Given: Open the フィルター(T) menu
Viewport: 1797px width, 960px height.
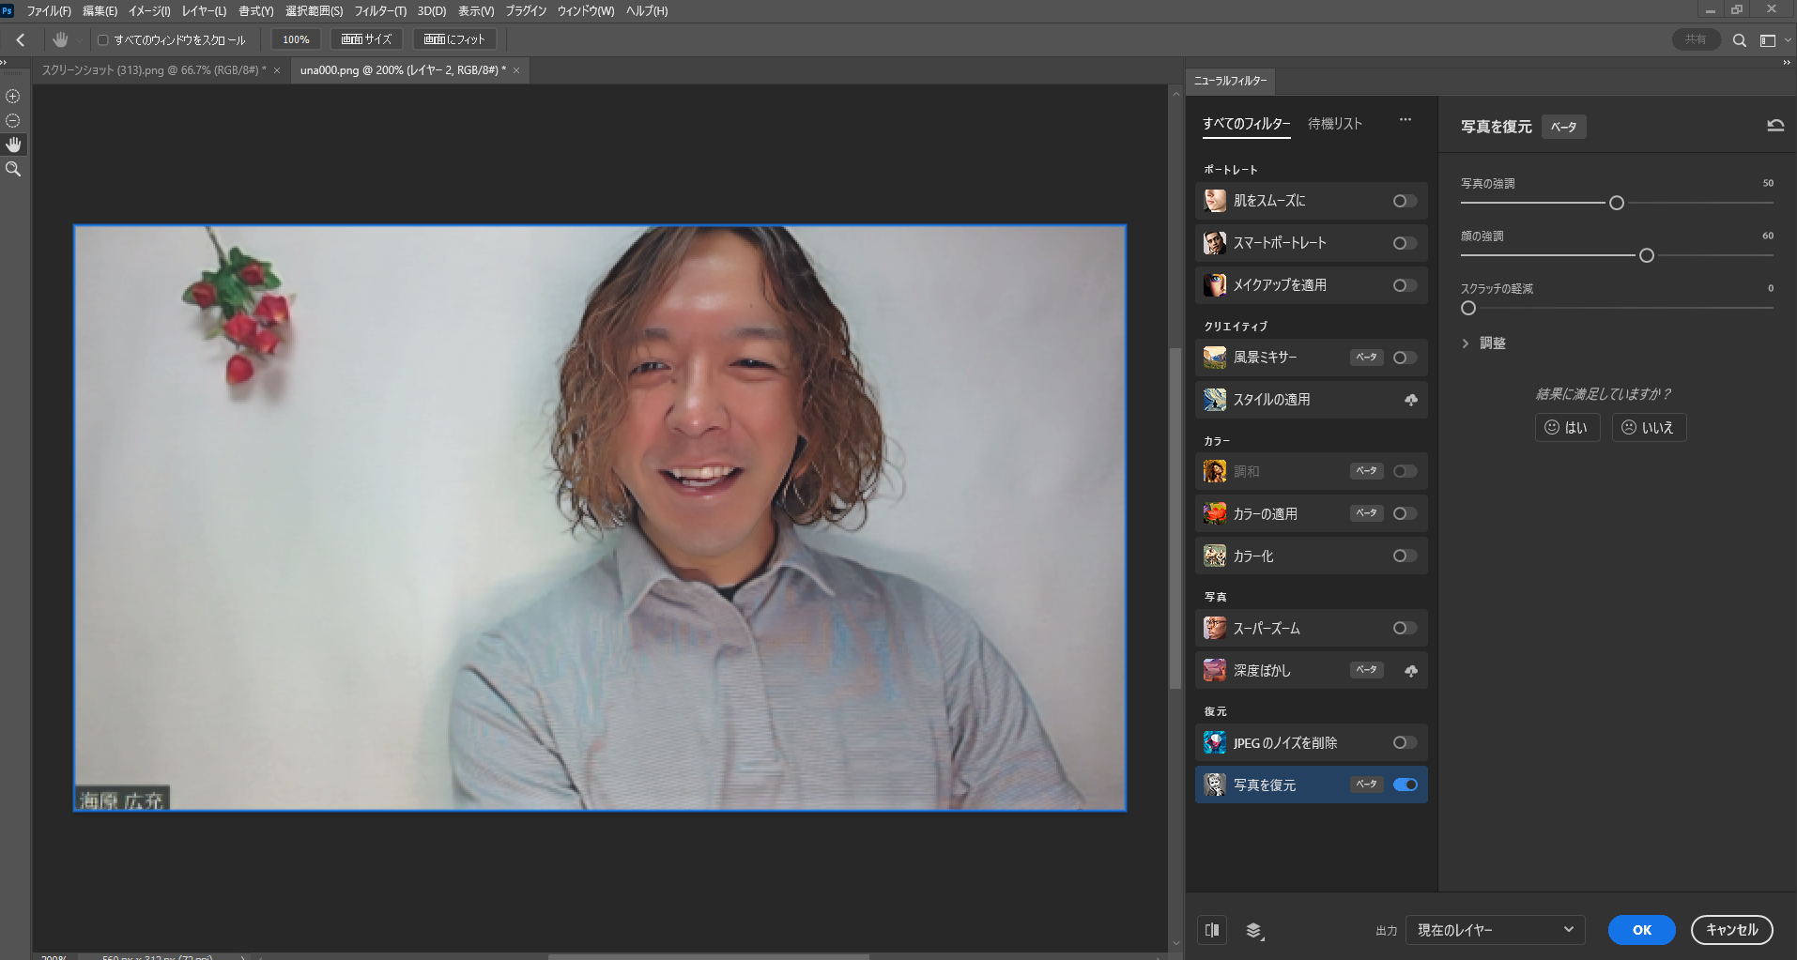Looking at the screenshot, I should click(x=380, y=11).
